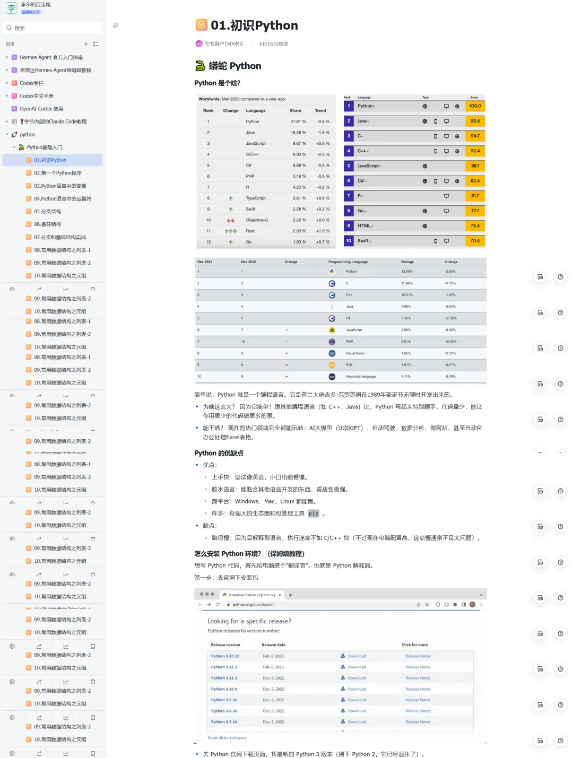The image size is (573, 758).
Task: Click the text 第一步:去官网下载安装包
Action: (x=226, y=578)
